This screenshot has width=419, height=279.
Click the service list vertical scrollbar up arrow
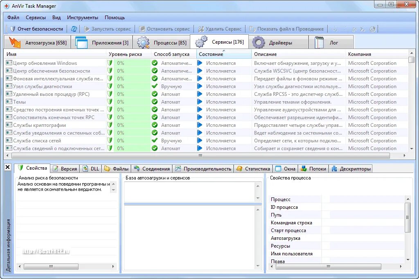point(412,53)
